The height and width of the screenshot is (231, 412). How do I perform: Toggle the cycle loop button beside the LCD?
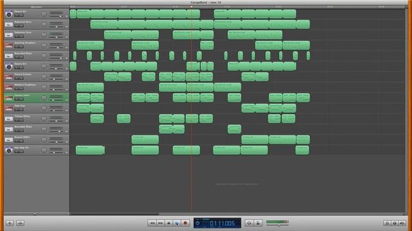click(249, 223)
